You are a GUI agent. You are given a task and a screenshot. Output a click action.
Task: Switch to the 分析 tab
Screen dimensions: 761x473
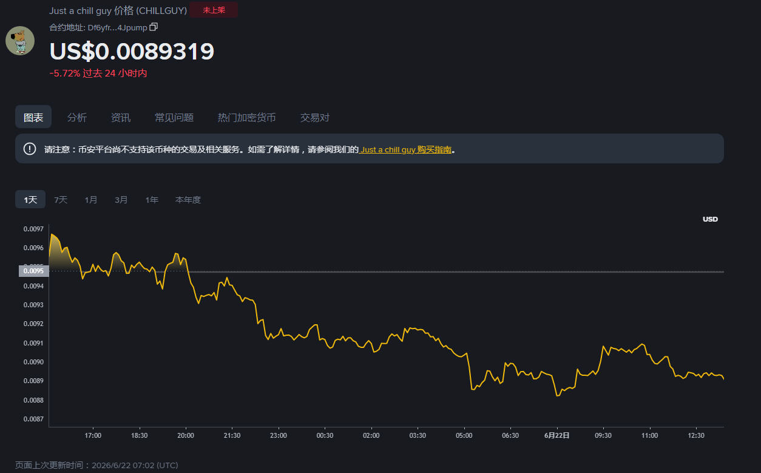click(x=77, y=117)
